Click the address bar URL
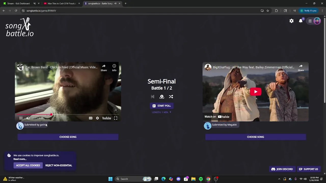 tap(41, 11)
